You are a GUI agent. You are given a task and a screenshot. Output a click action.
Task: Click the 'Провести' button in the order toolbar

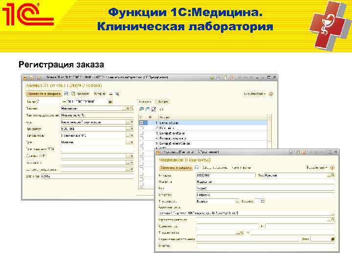click(x=83, y=93)
